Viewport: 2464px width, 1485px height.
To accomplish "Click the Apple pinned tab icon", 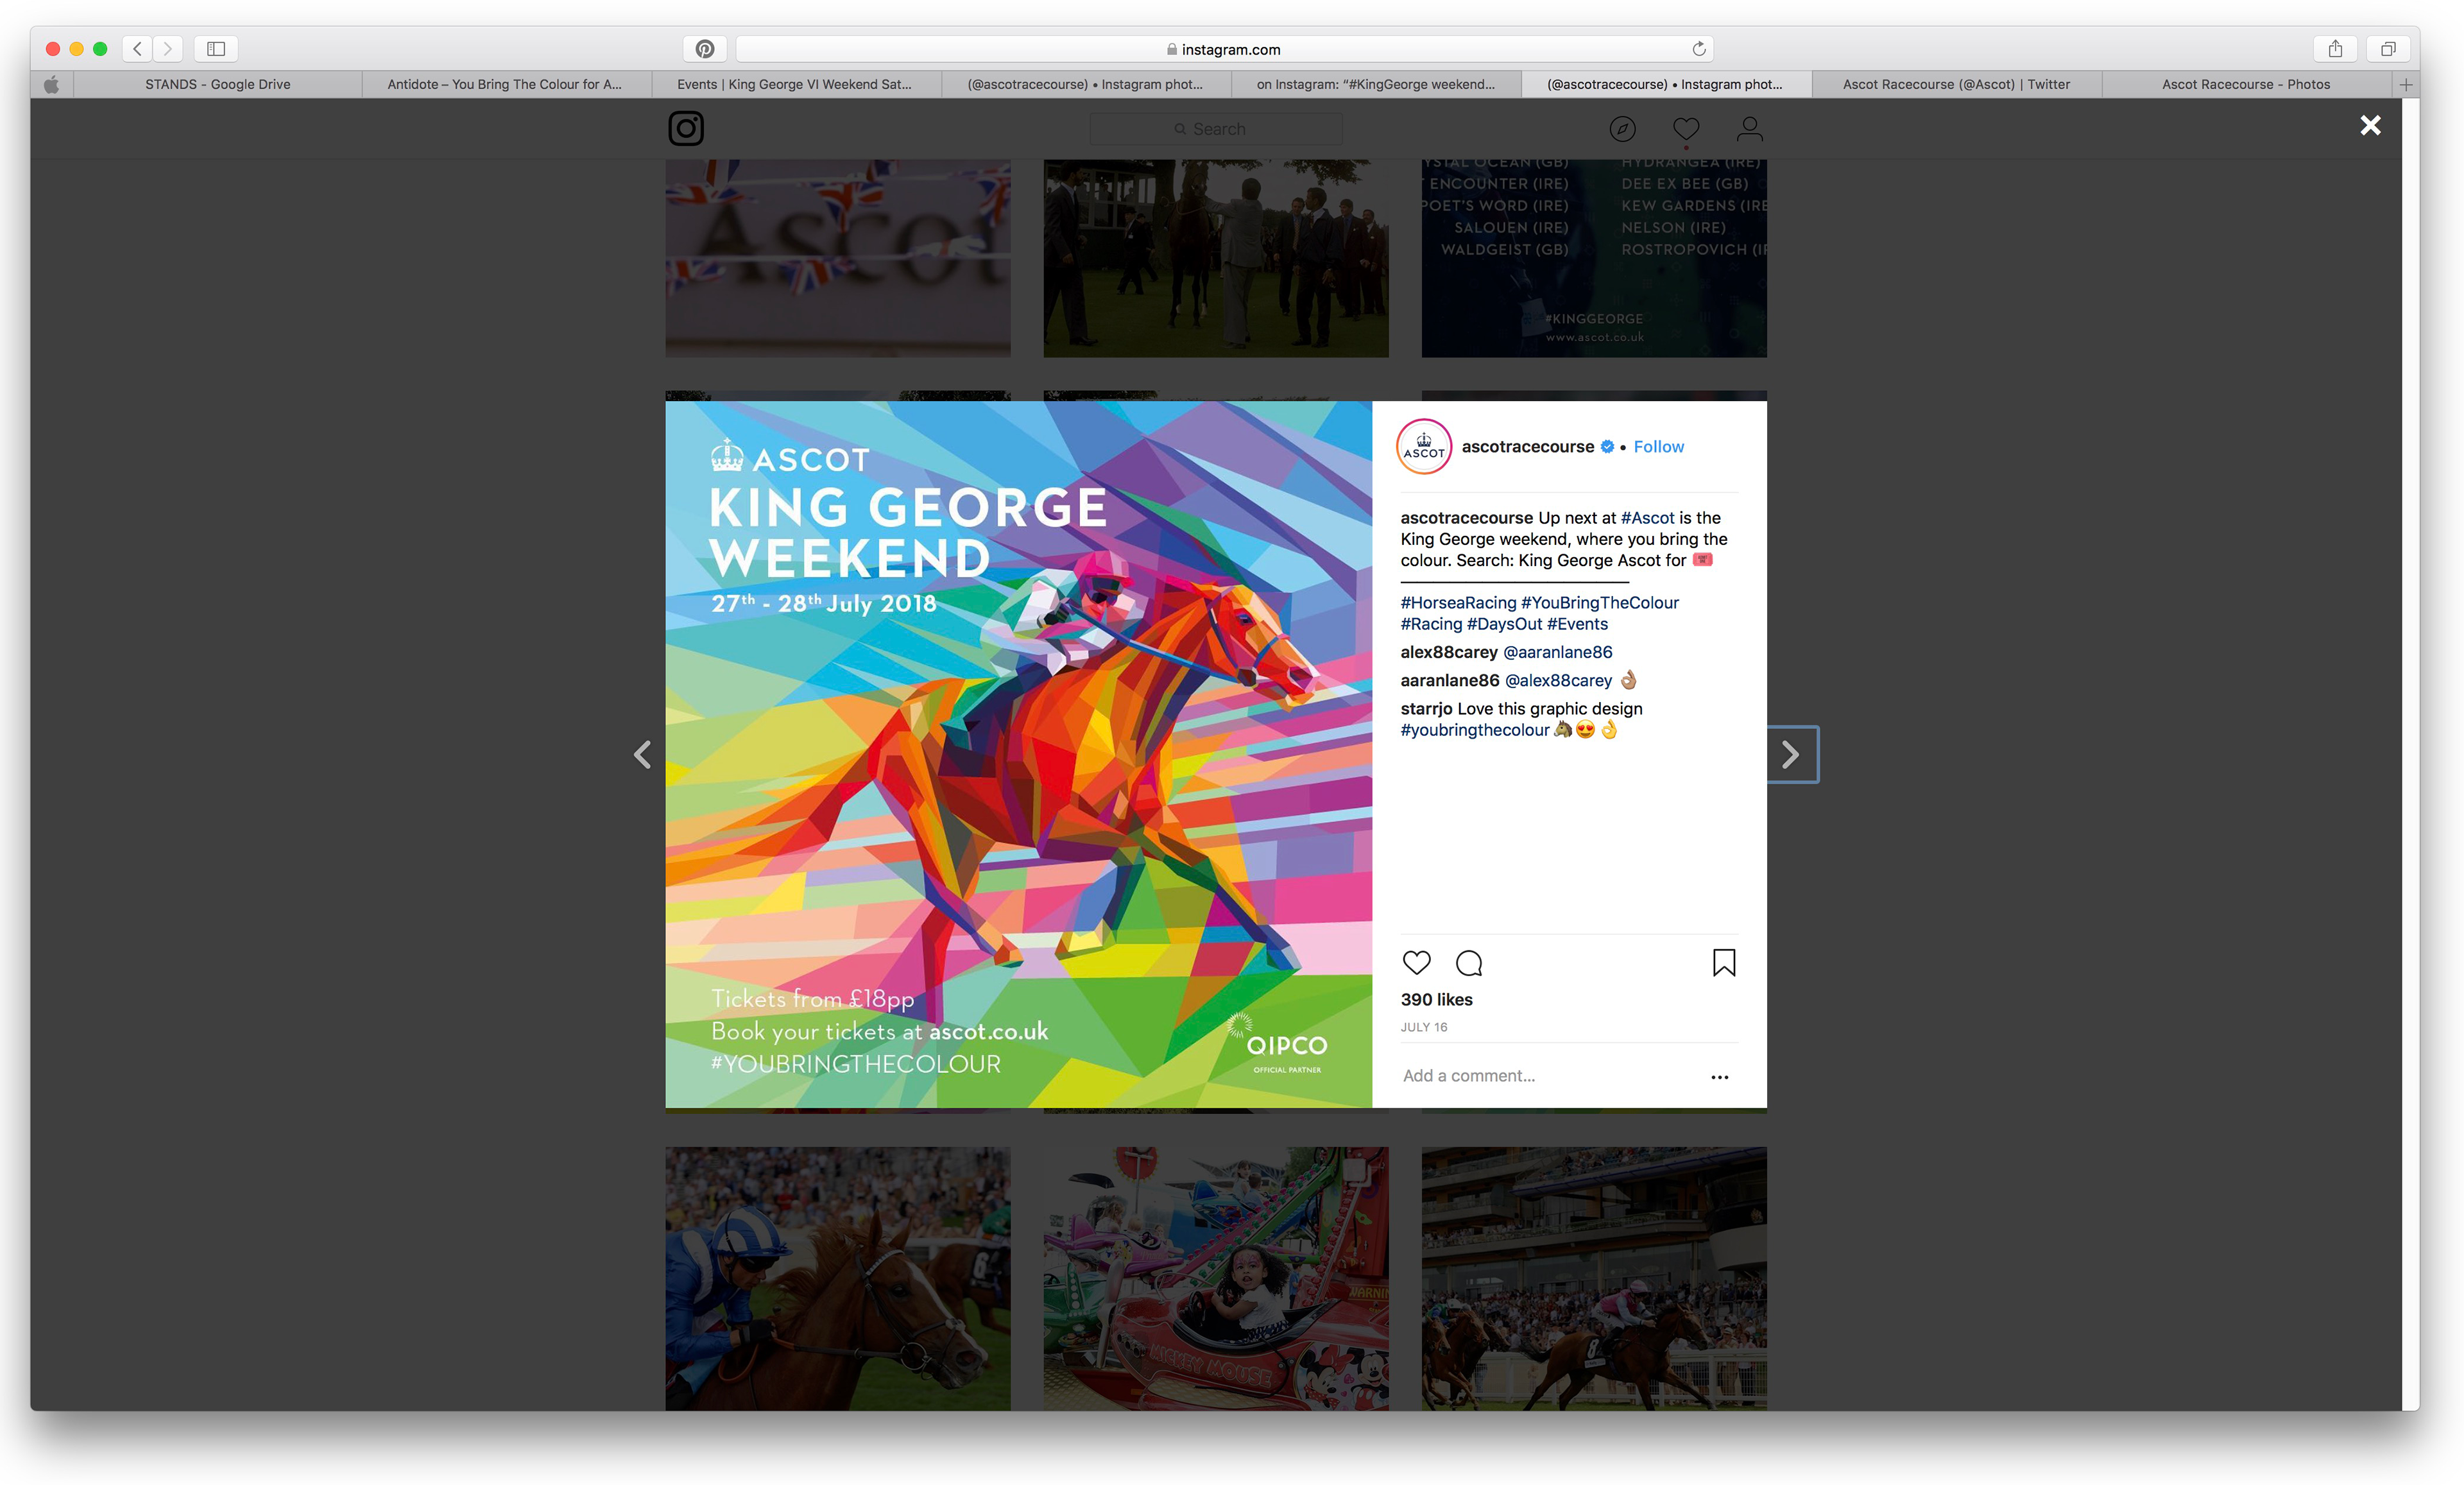I will pos(52,85).
